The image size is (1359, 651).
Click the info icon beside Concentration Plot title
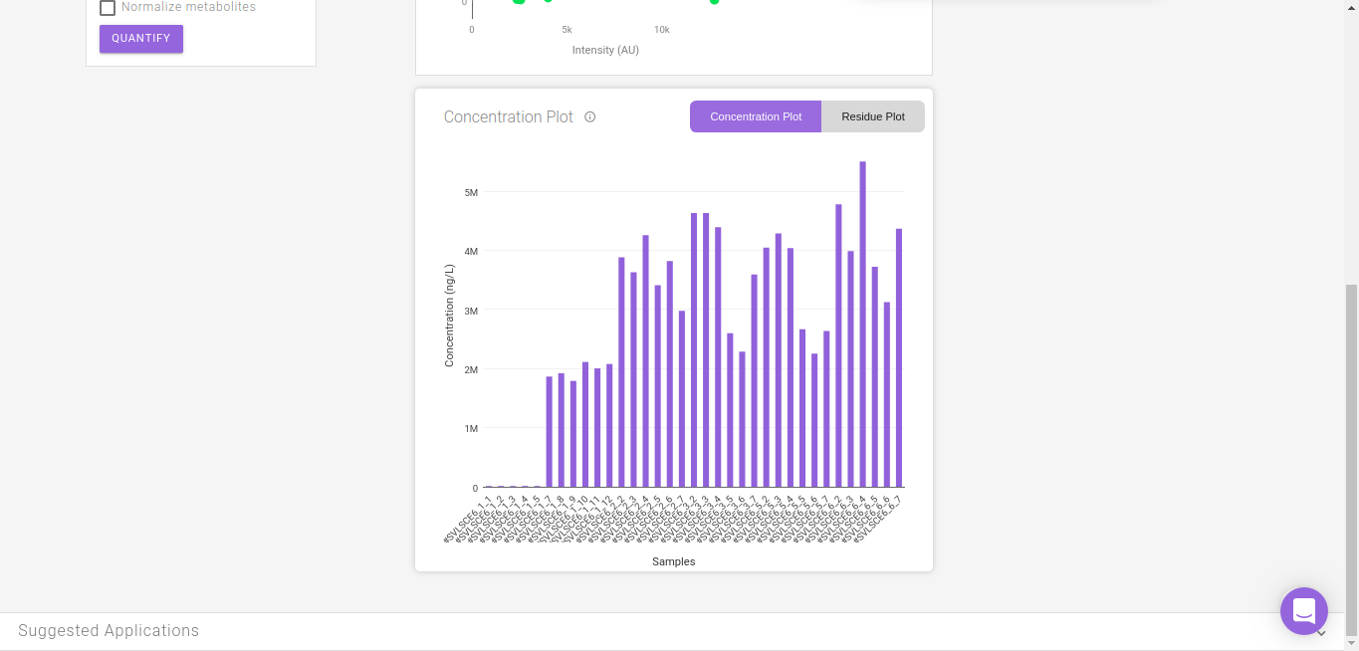click(x=589, y=117)
